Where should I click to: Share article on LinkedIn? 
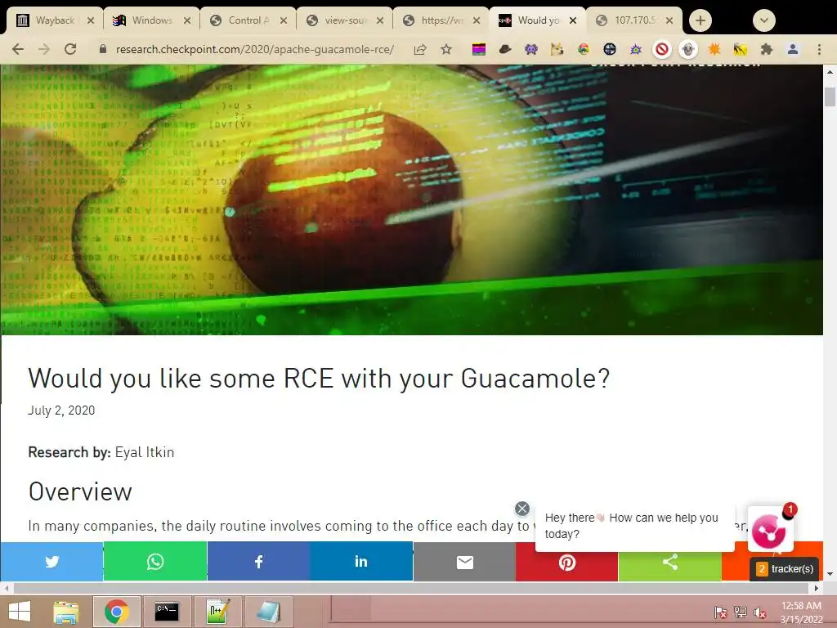click(361, 561)
